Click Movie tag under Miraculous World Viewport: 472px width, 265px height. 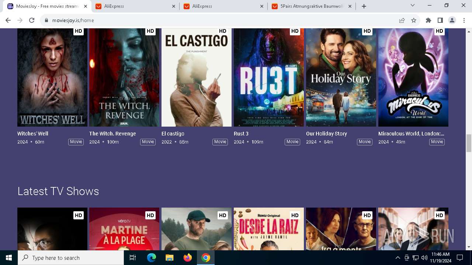437,142
